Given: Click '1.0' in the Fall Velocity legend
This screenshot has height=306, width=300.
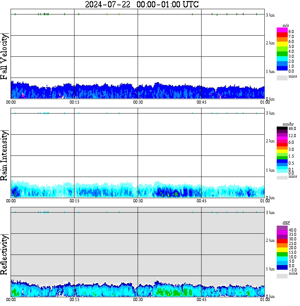Looking at the screenshot, I should 291,66.
